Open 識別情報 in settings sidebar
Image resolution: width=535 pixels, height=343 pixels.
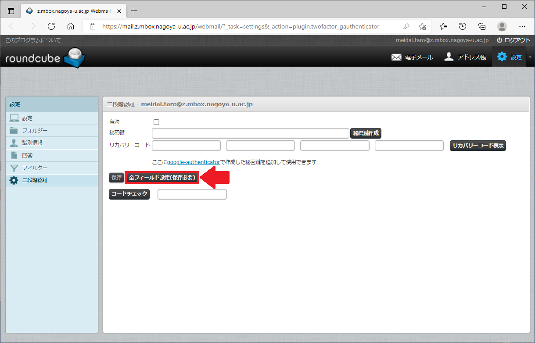(x=32, y=143)
